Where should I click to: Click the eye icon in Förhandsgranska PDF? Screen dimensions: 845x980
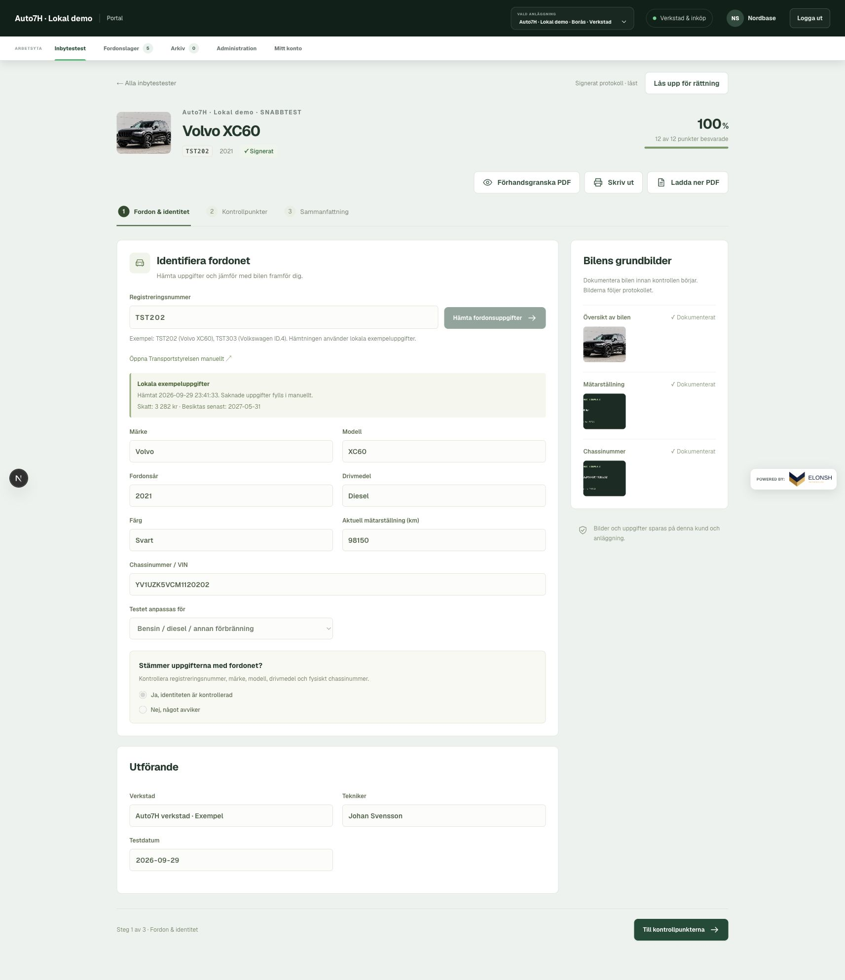pos(487,182)
